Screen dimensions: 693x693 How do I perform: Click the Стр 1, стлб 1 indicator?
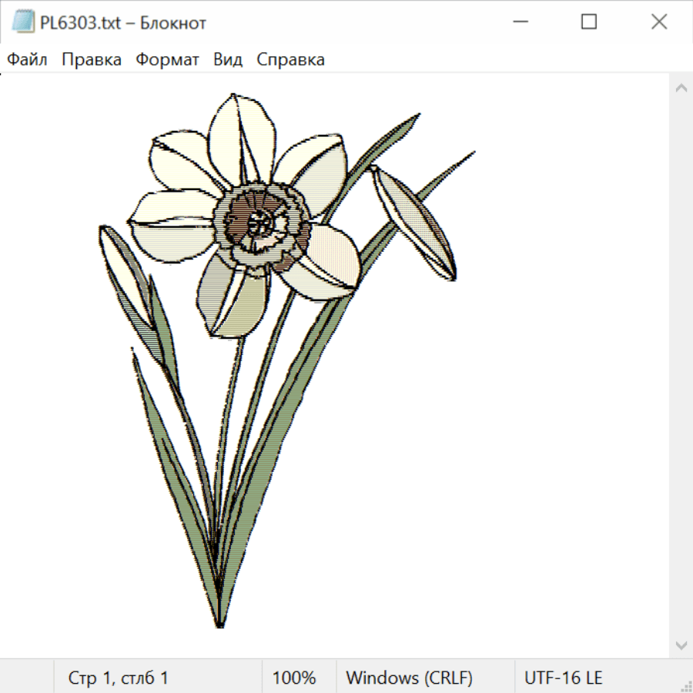[x=118, y=678]
